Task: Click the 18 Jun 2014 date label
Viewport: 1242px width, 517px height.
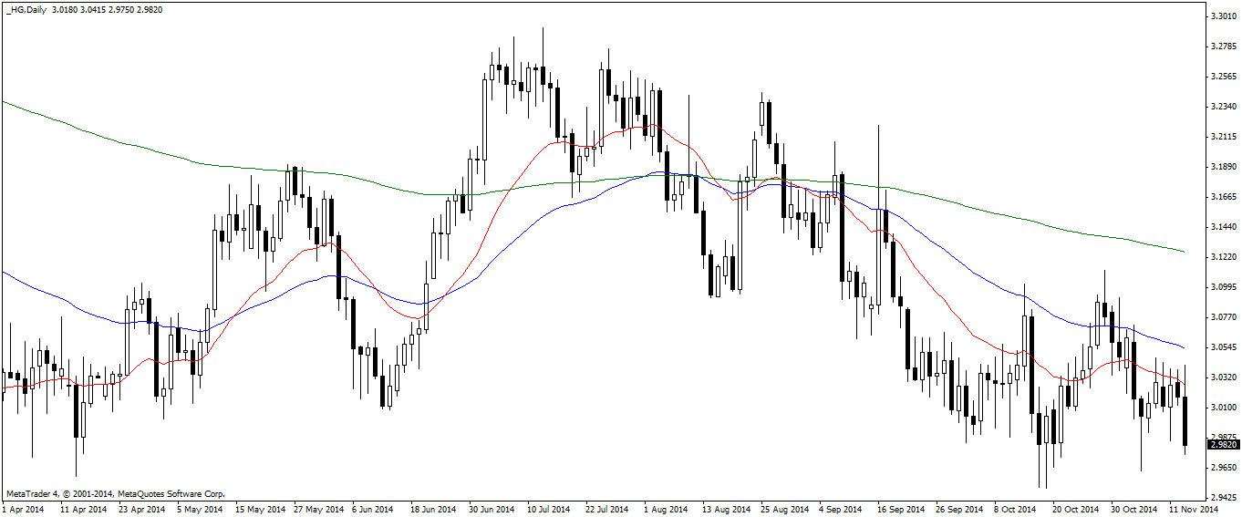Action: coord(433,509)
